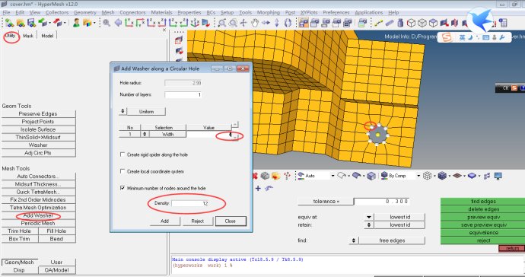The width and height of the screenshot is (525, 277).
Task: Switch to the Model tab
Action: coord(47,36)
